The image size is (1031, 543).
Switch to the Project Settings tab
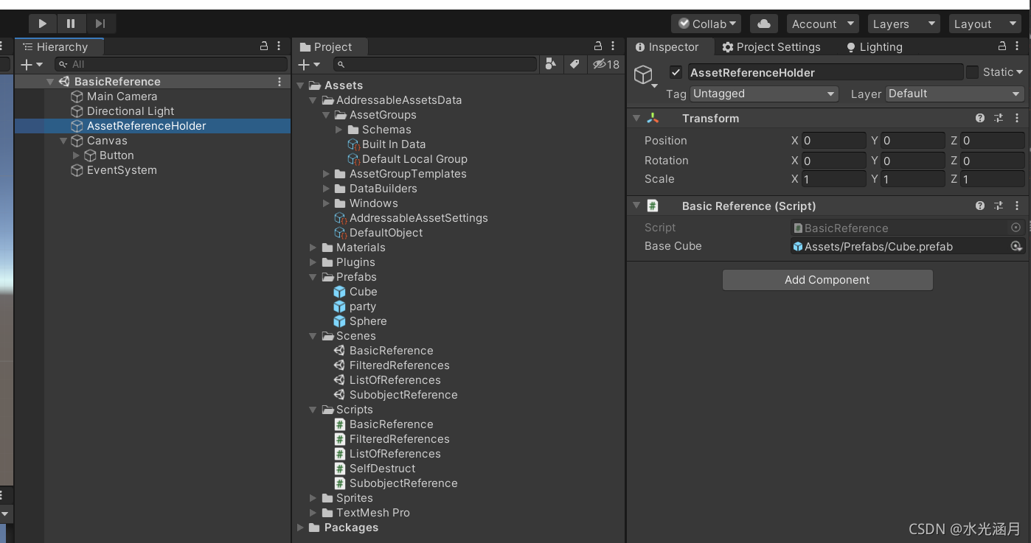[x=771, y=46]
